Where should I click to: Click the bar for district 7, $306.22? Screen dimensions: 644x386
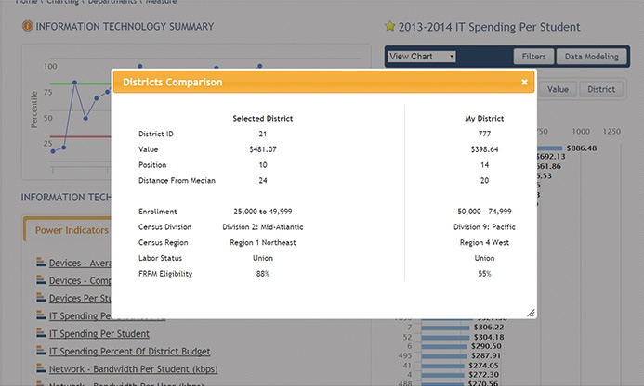(445, 328)
